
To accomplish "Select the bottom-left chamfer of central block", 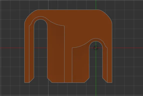I will click(x=50, y=80).
